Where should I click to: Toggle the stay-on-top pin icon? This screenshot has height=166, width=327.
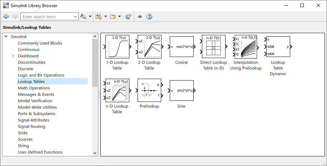[x=140, y=17]
